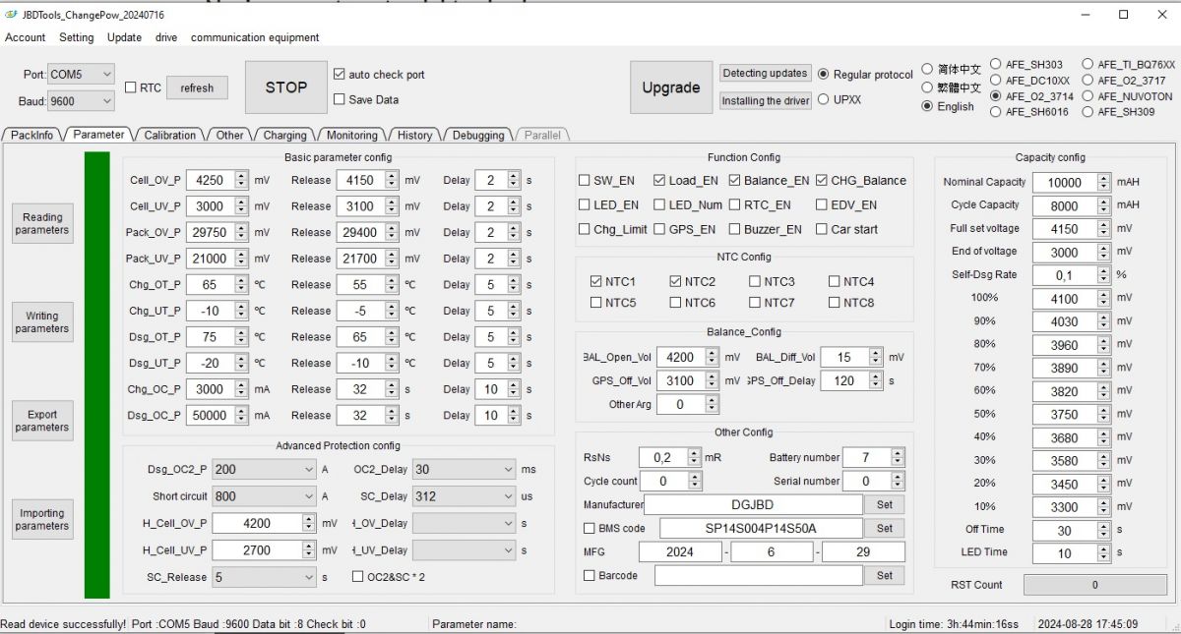Expand the Short circuit 800 A dropdown
Screen dimensions: 1181x634
(264, 496)
